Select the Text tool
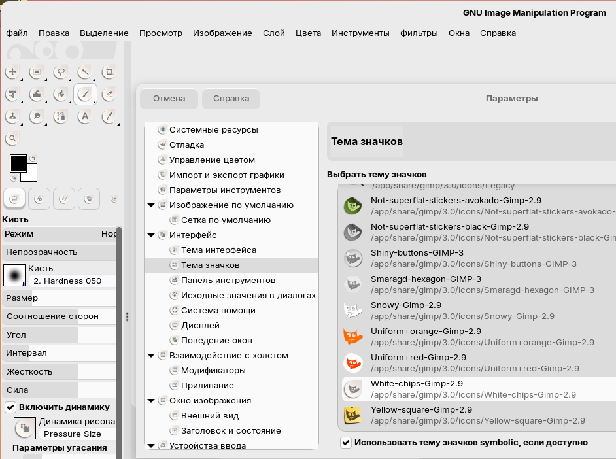Screen dimensions: 616x459 click(x=85, y=116)
